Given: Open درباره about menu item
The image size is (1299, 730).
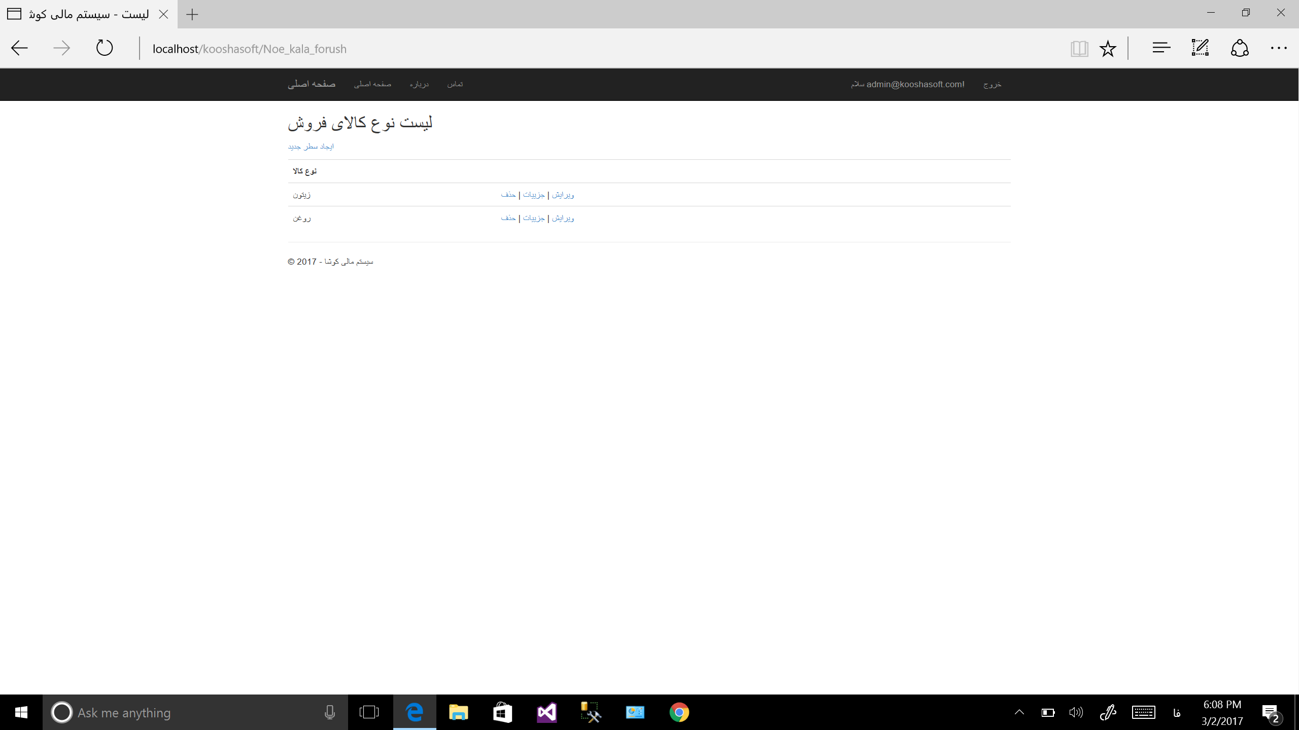Looking at the screenshot, I should [419, 84].
